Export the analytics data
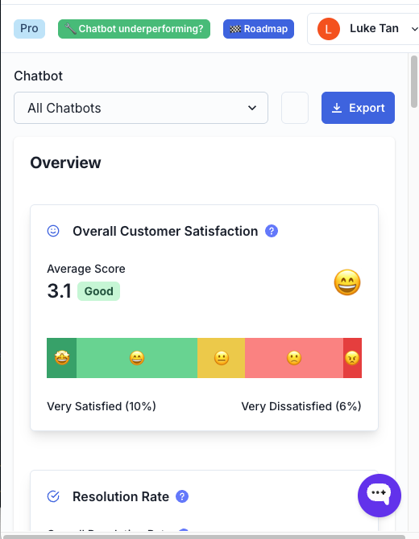The image size is (419, 539). coord(358,108)
